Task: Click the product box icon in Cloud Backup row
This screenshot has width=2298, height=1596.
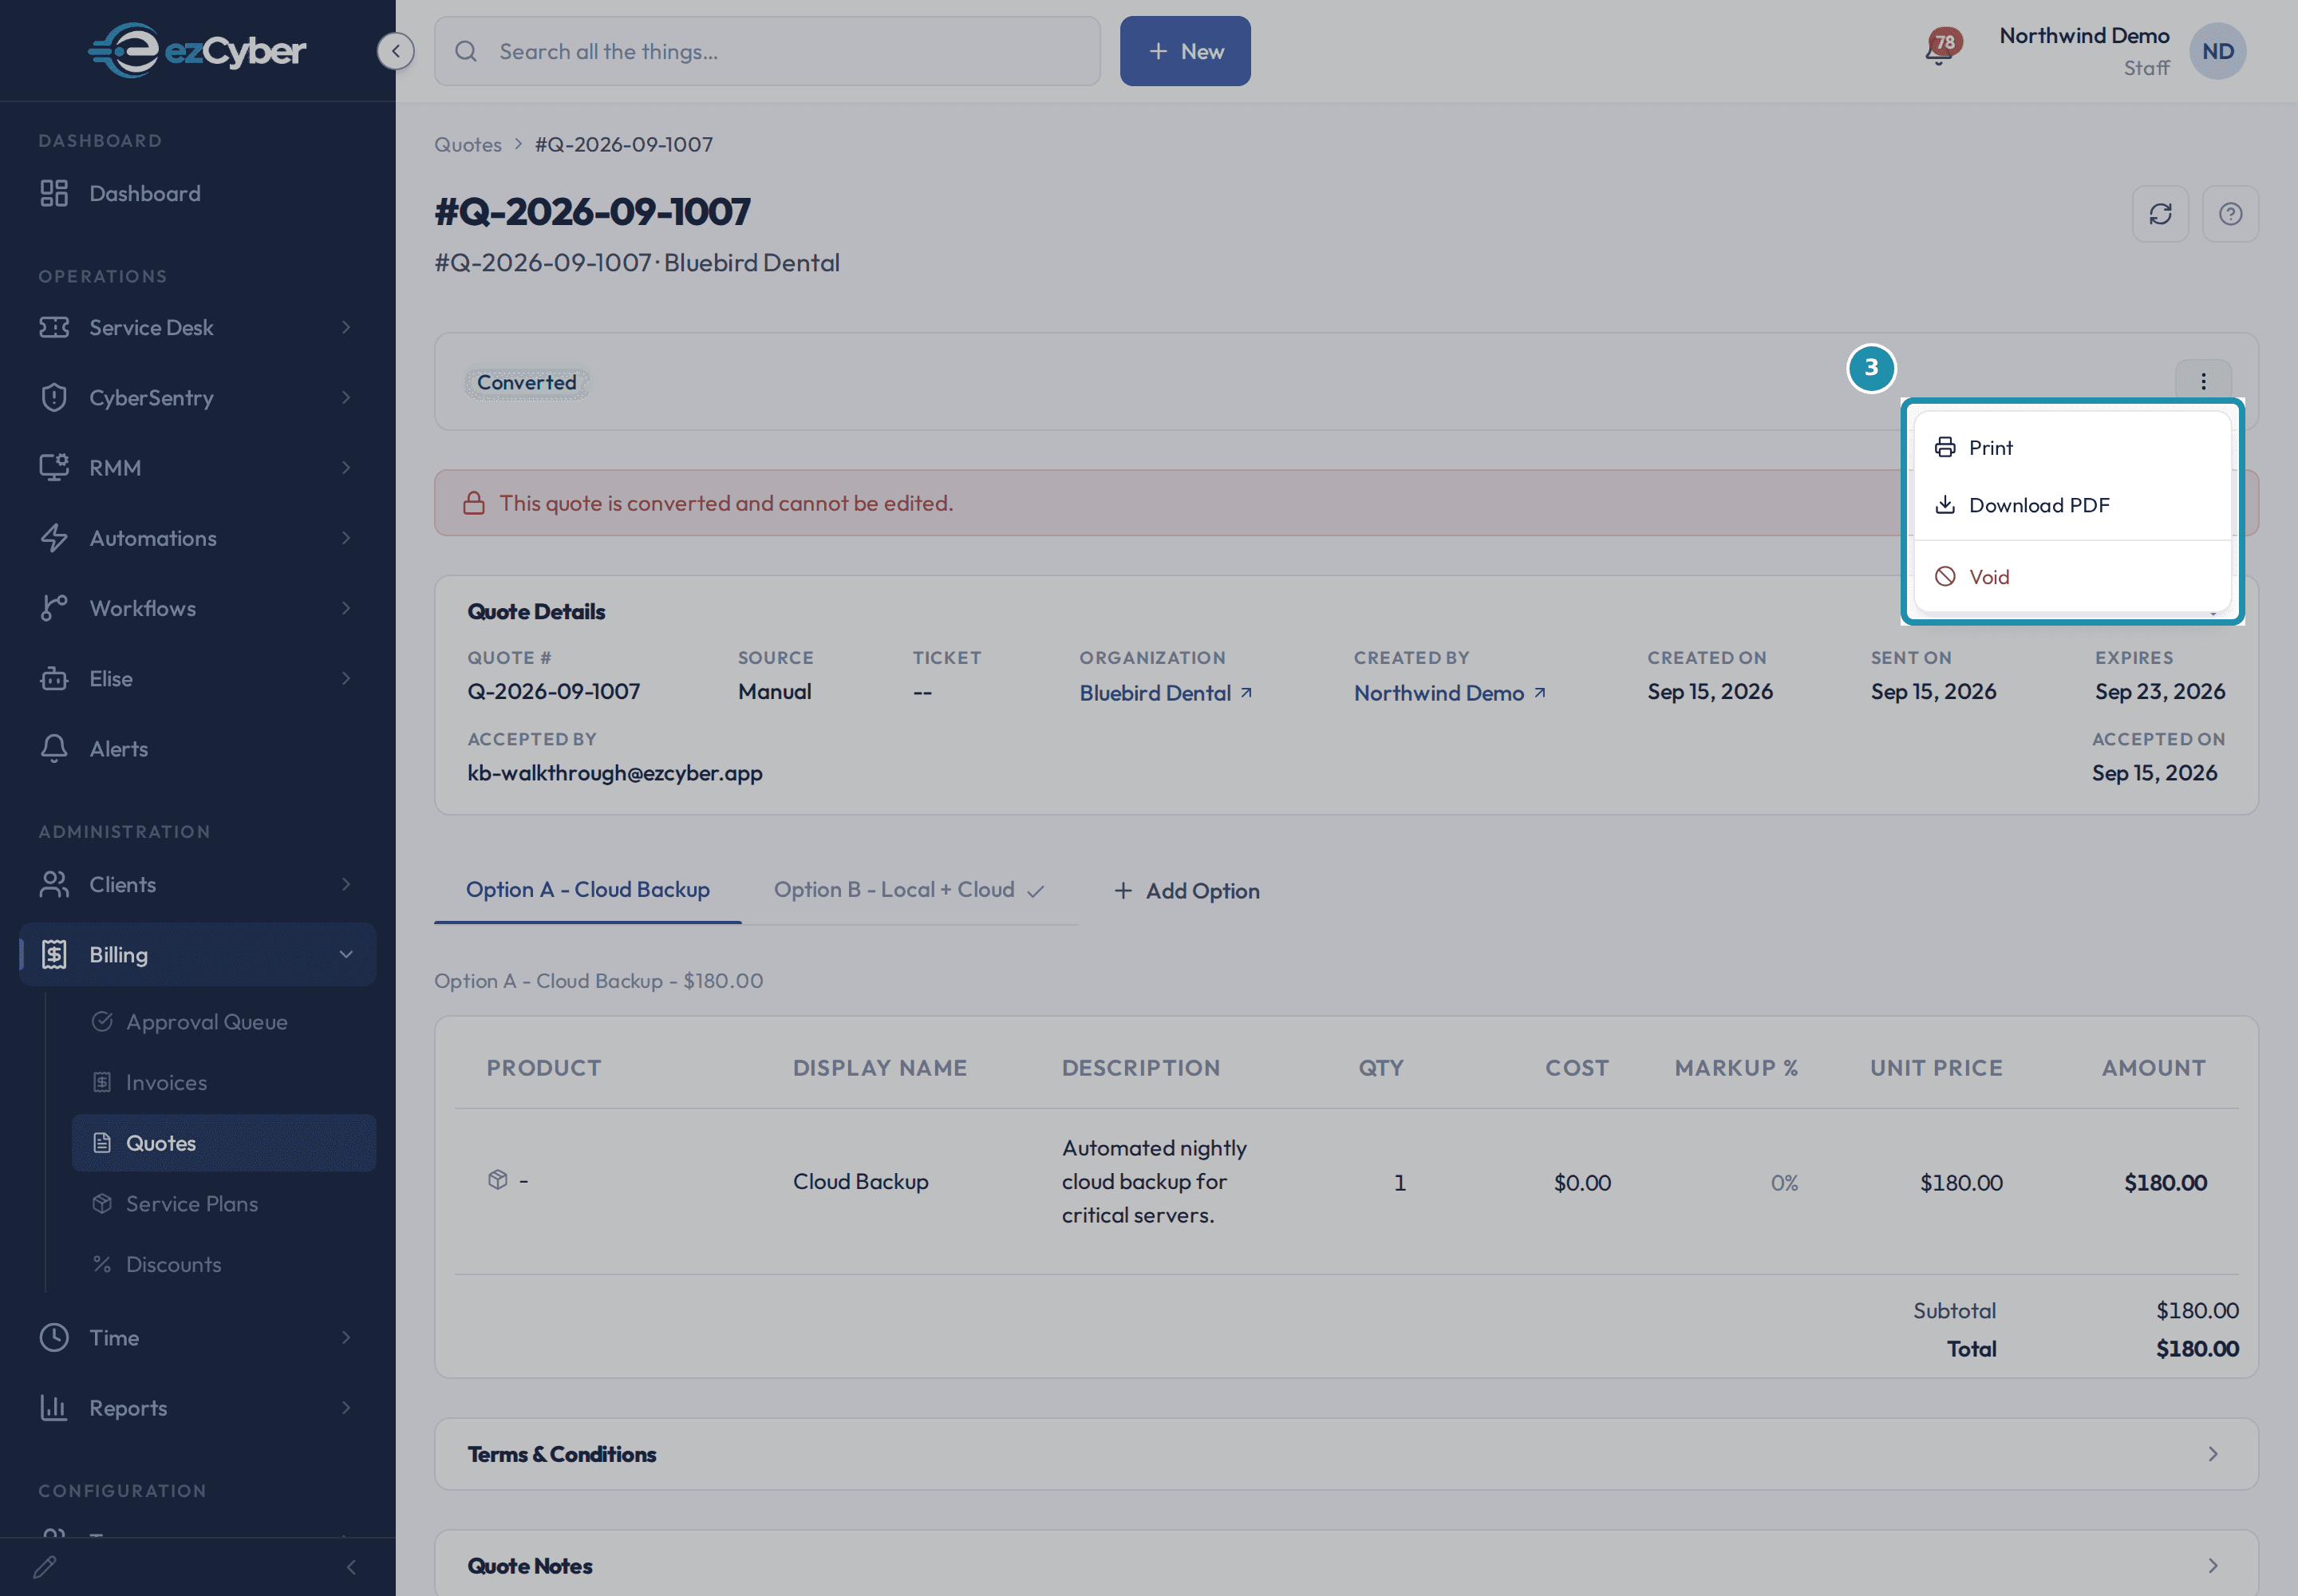Action: [x=498, y=1180]
